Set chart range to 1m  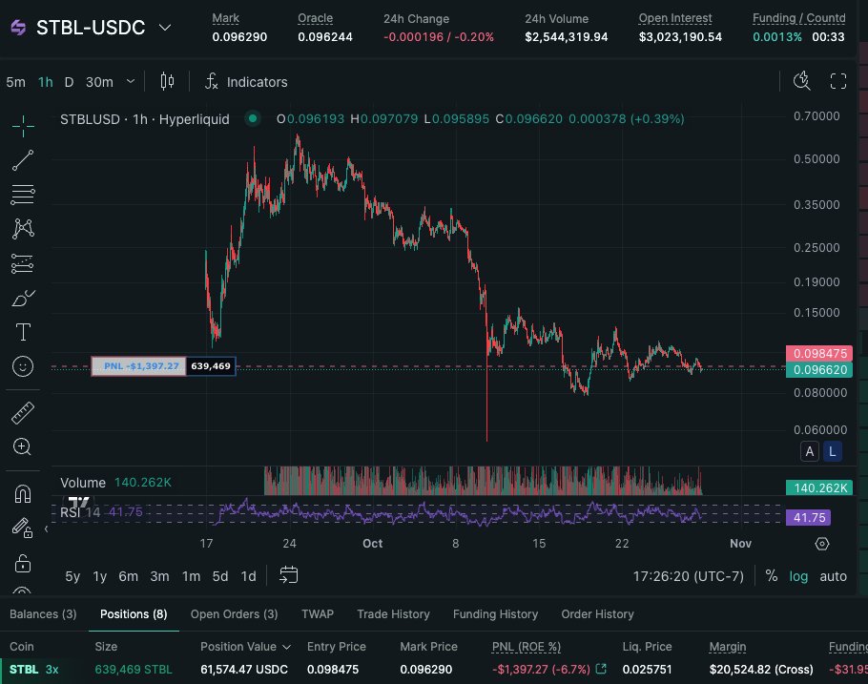pos(191,576)
